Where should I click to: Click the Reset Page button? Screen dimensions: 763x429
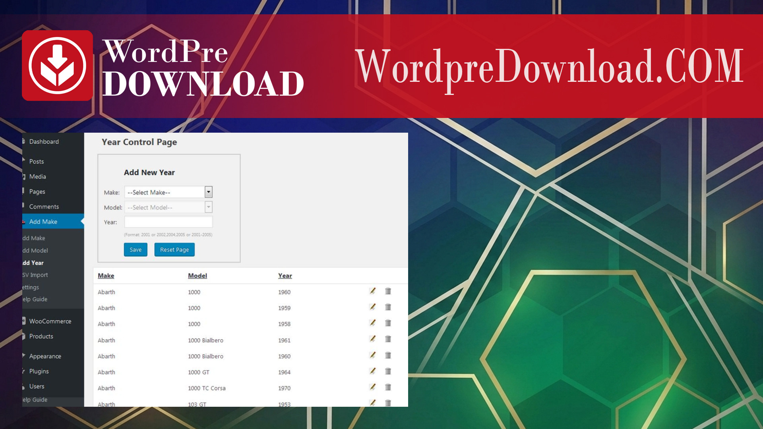pos(174,249)
